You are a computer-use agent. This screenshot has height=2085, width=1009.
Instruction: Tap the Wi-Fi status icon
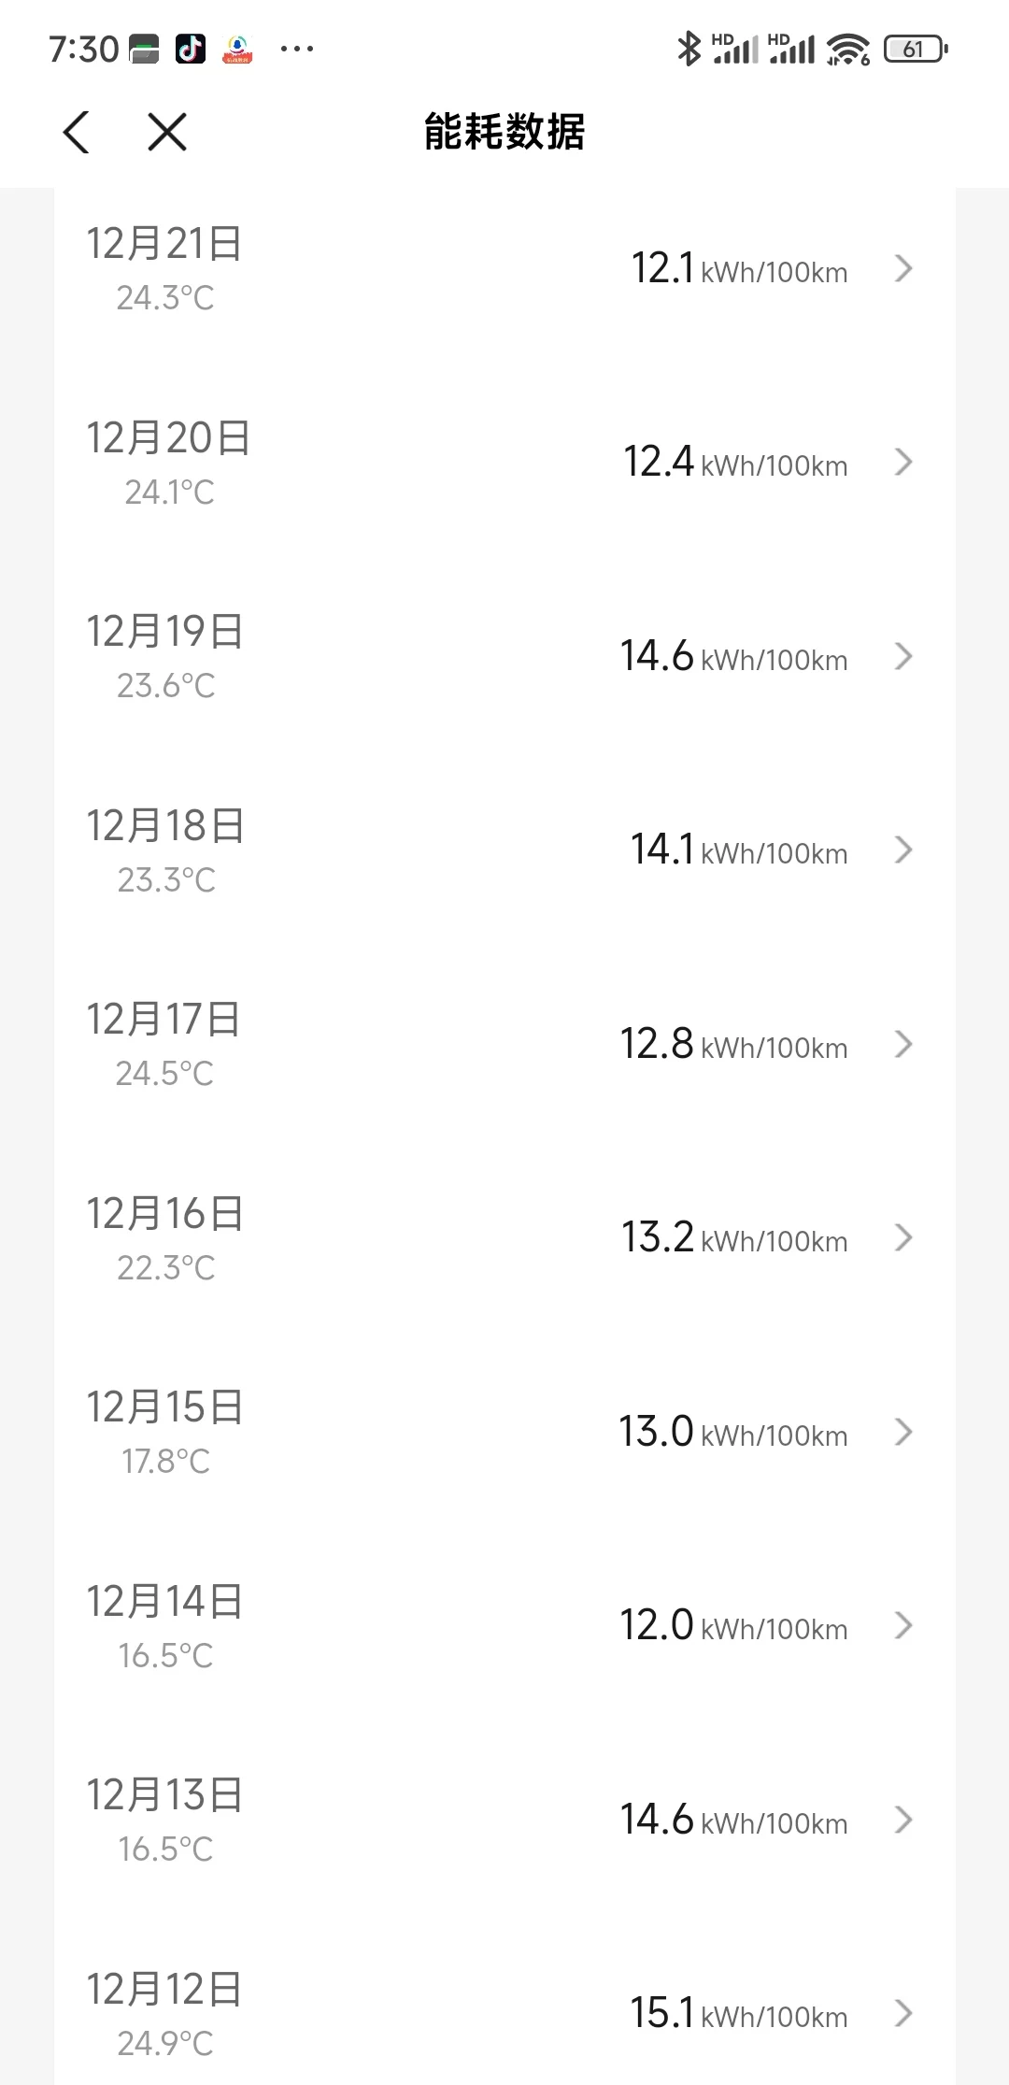point(847,49)
